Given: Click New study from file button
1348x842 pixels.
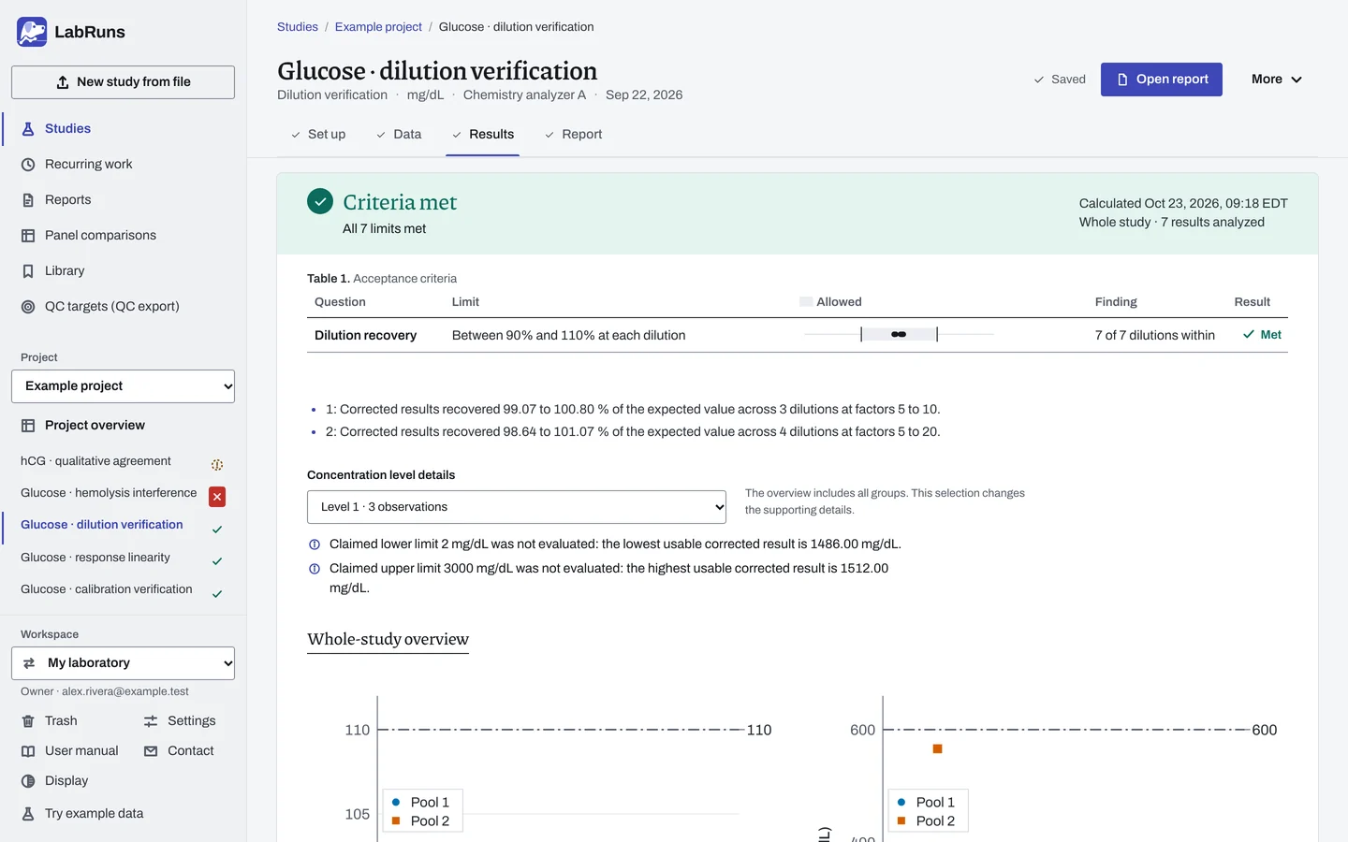Looking at the screenshot, I should pyautogui.click(x=123, y=82).
